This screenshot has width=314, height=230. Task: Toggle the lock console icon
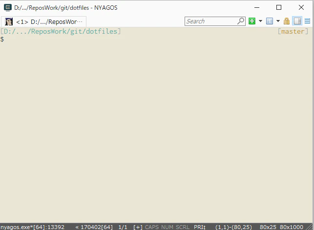[287, 21]
